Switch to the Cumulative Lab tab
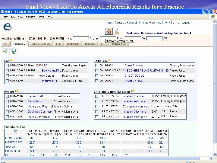The width and height of the screenshot is (217, 163). pyautogui.click(x=41, y=44)
